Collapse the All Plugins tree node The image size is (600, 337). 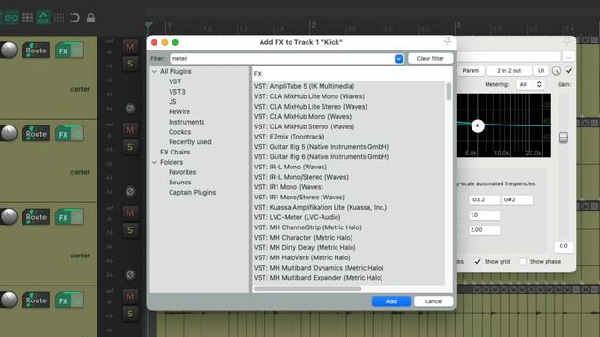(x=154, y=71)
